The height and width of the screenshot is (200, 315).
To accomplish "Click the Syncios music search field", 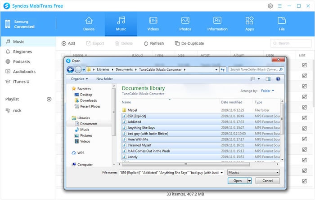I will pos(291,43).
